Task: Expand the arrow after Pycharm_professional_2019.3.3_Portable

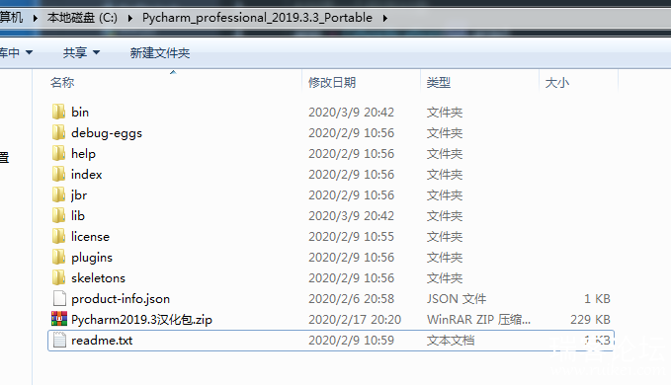Action: click(x=385, y=18)
